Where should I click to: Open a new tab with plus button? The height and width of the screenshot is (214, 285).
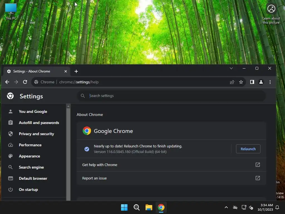tap(76, 71)
